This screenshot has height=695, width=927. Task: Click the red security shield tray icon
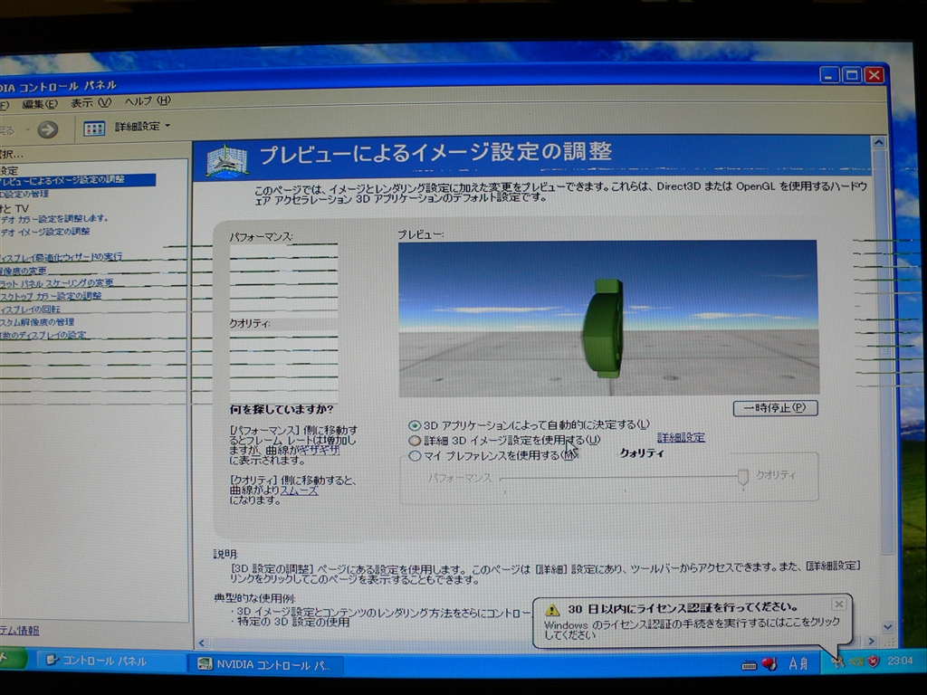[874, 661]
